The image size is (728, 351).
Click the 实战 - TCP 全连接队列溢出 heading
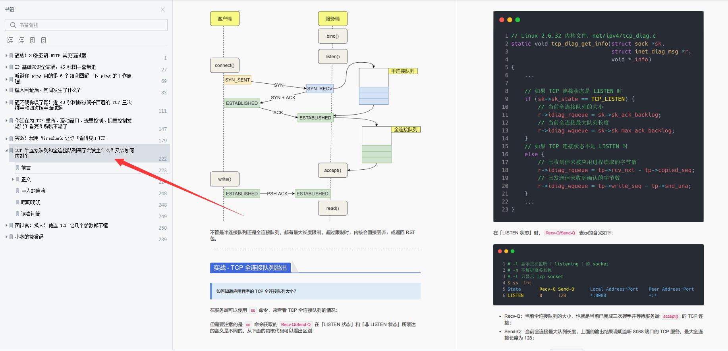250,268
